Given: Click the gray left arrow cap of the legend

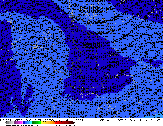Looking at the screenshot, I should click(6, 123).
